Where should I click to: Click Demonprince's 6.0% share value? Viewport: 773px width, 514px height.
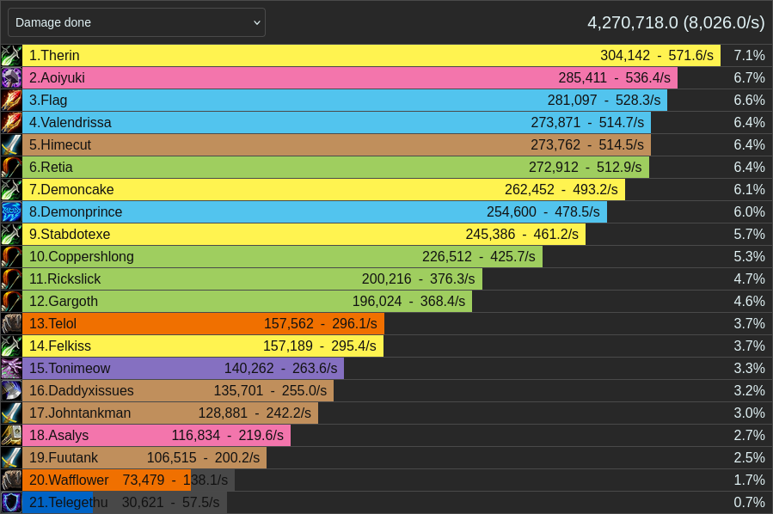749,212
